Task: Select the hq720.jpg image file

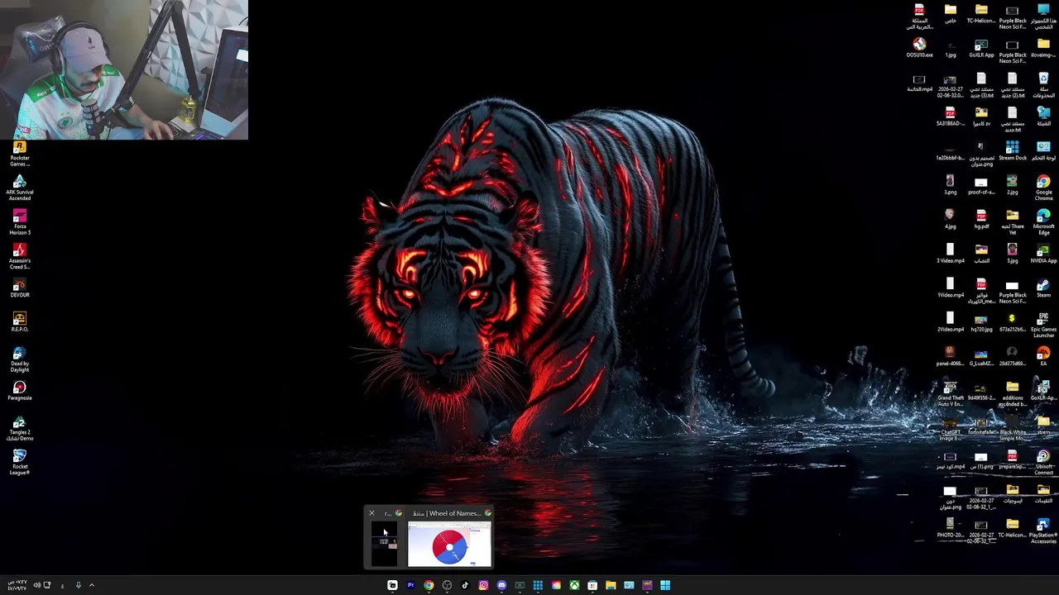Action: click(981, 322)
